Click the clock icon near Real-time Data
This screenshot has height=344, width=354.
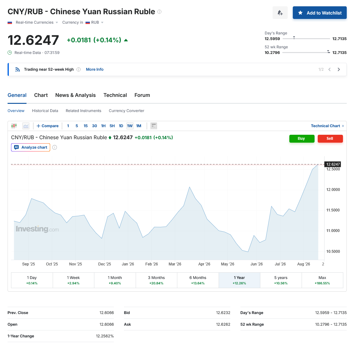pos(10,53)
